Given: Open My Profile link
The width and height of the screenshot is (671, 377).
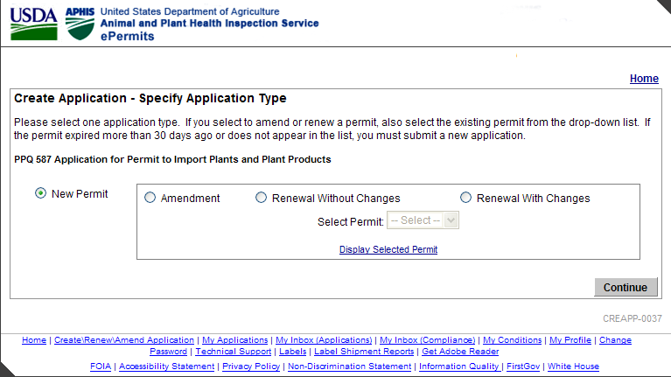Looking at the screenshot, I should point(570,339).
